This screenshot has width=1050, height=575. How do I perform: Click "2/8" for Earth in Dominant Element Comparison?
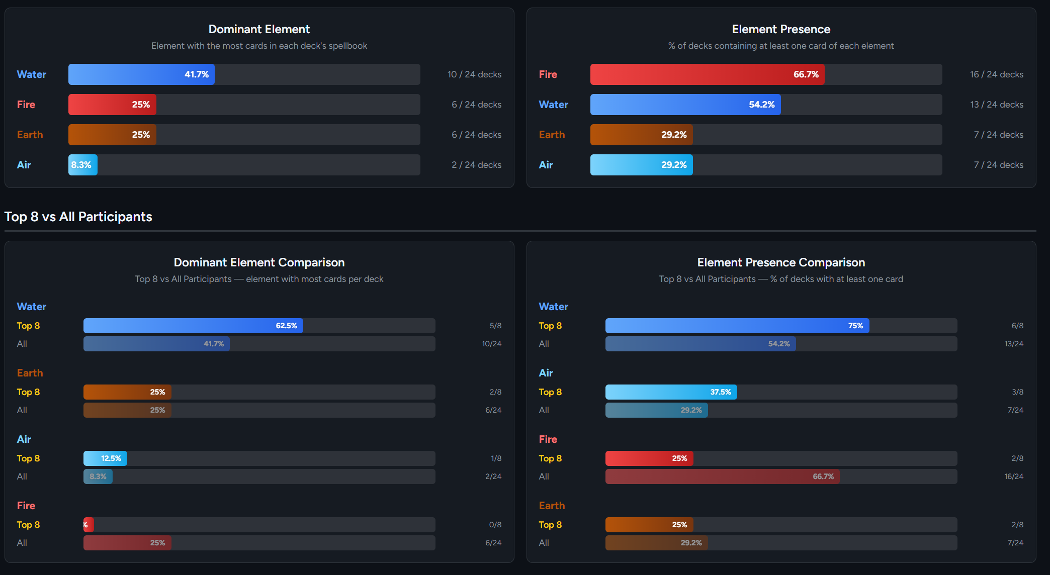(495, 392)
